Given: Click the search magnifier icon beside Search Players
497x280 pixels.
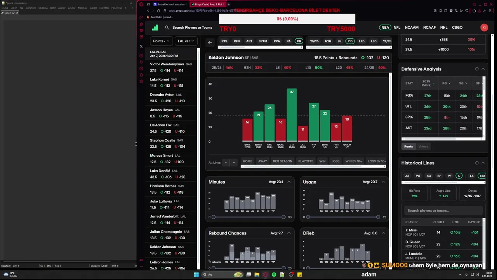Looking at the screenshot, I should [167, 28].
